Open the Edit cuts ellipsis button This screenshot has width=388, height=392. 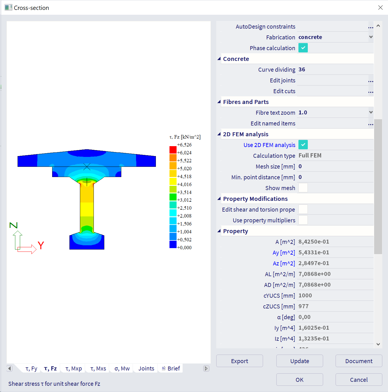370,91
